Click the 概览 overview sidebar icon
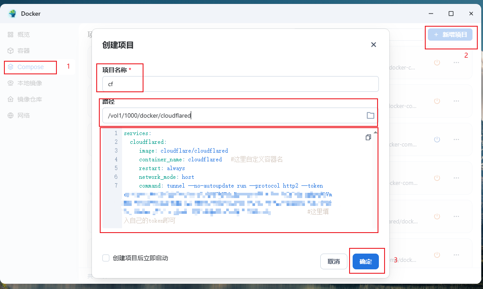This screenshot has height=289, width=483. 10,35
